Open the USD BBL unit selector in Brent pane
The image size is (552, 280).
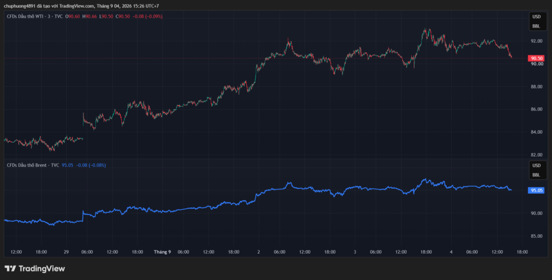pyautogui.click(x=536, y=170)
